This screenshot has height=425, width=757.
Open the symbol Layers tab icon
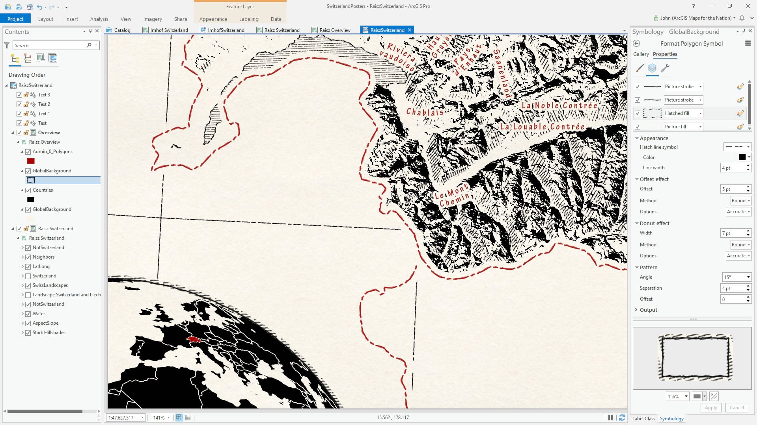[652, 68]
